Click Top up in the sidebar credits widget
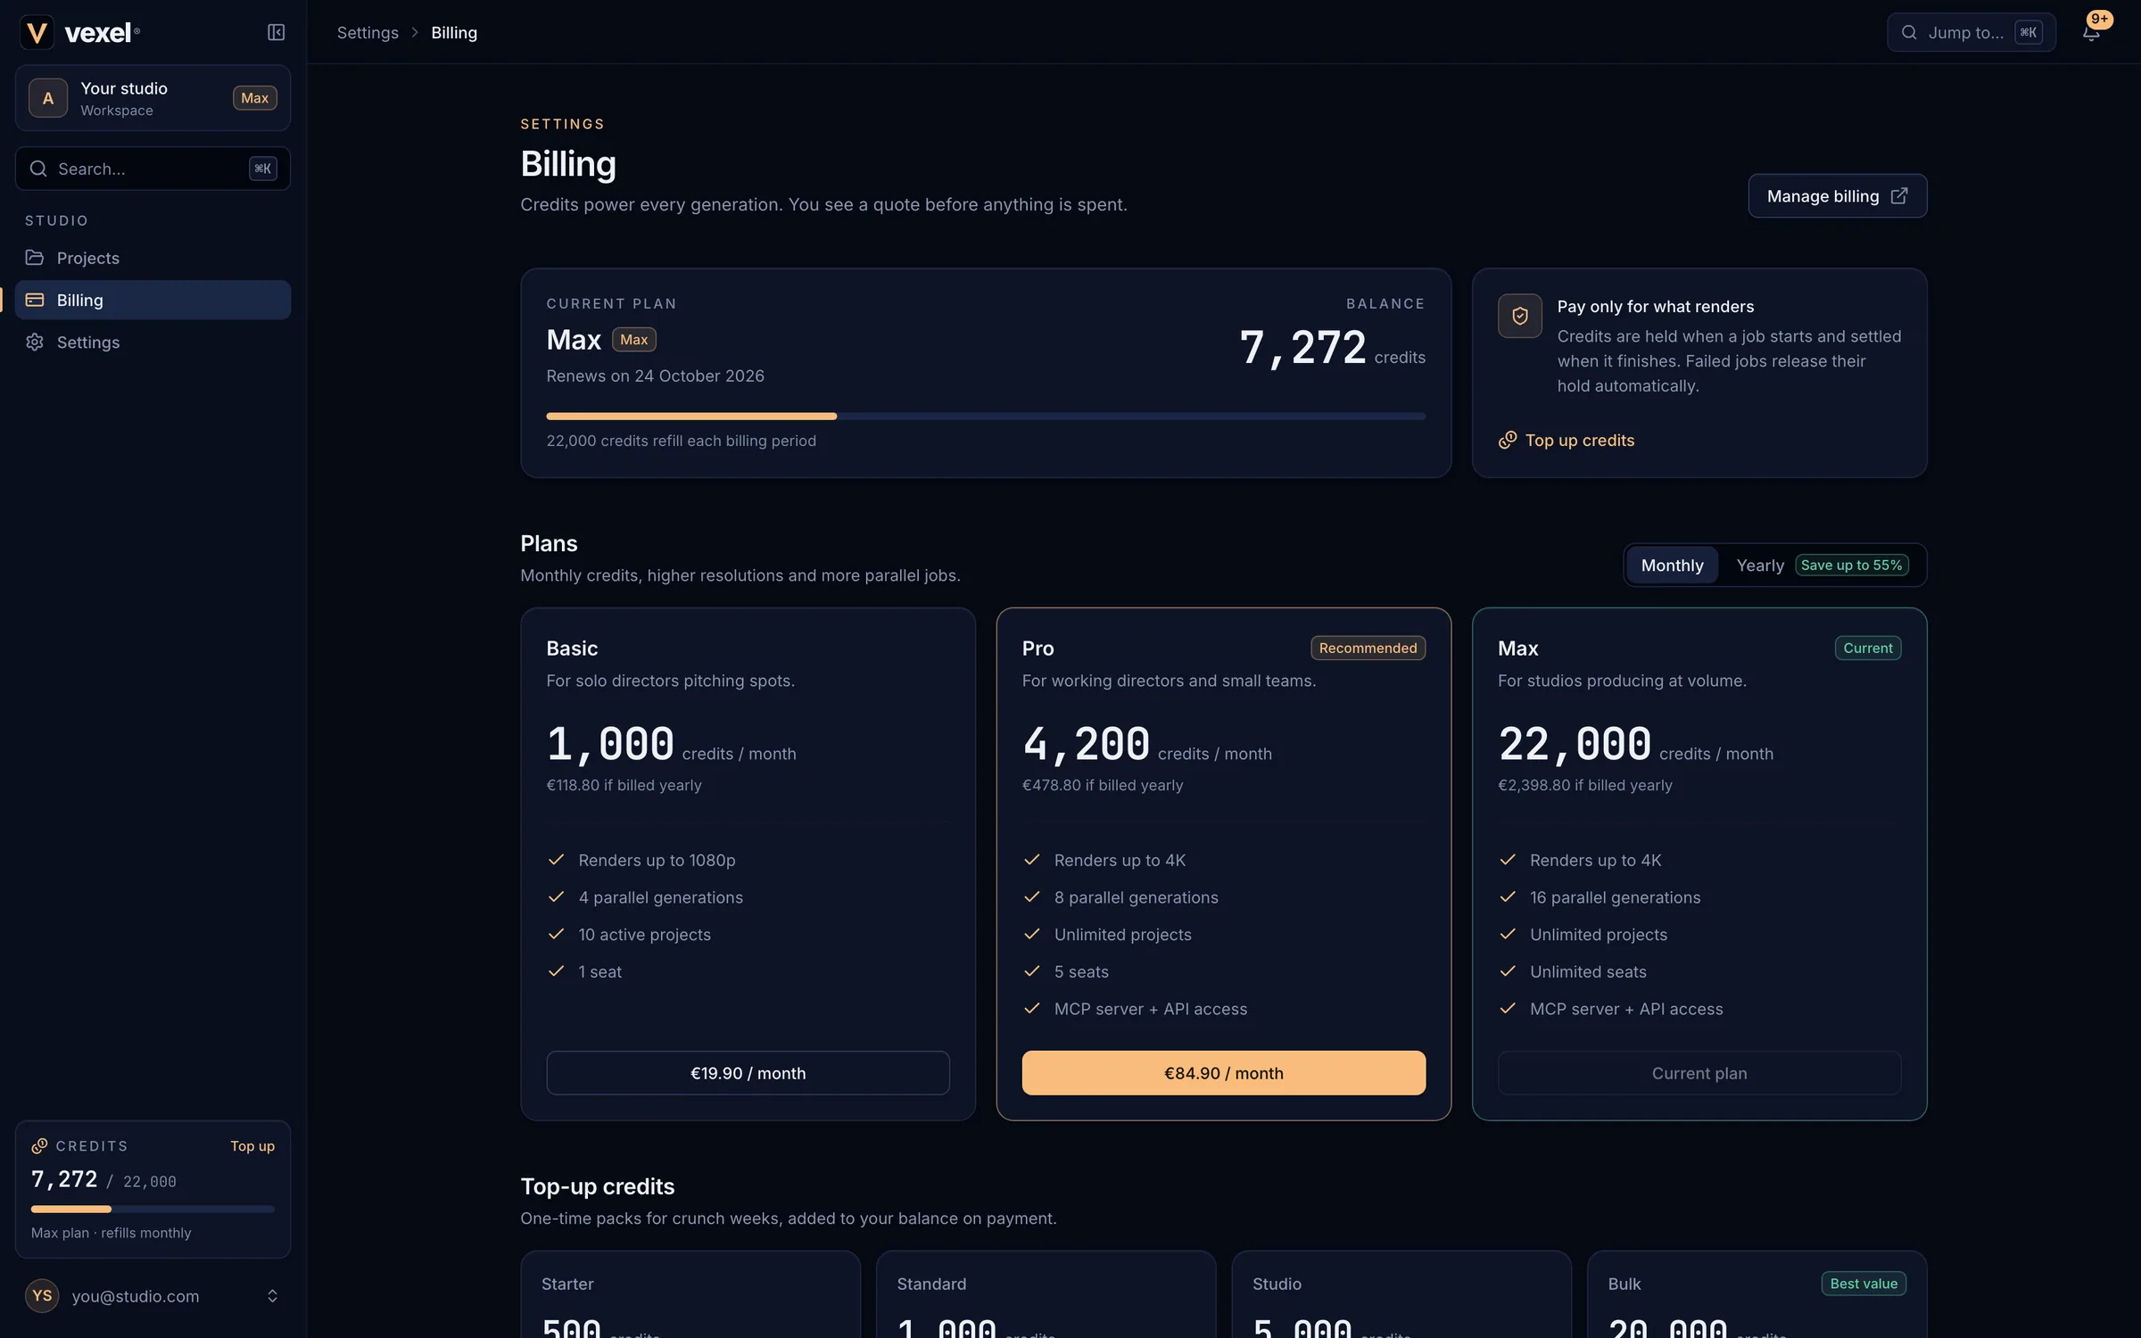Image resolution: width=2141 pixels, height=1338 pixels. (x=252, y=1146)
